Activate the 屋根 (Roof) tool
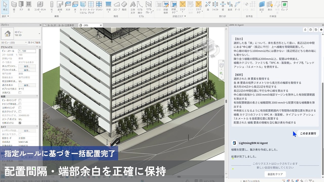324x182 pixels. click(60, 6)
